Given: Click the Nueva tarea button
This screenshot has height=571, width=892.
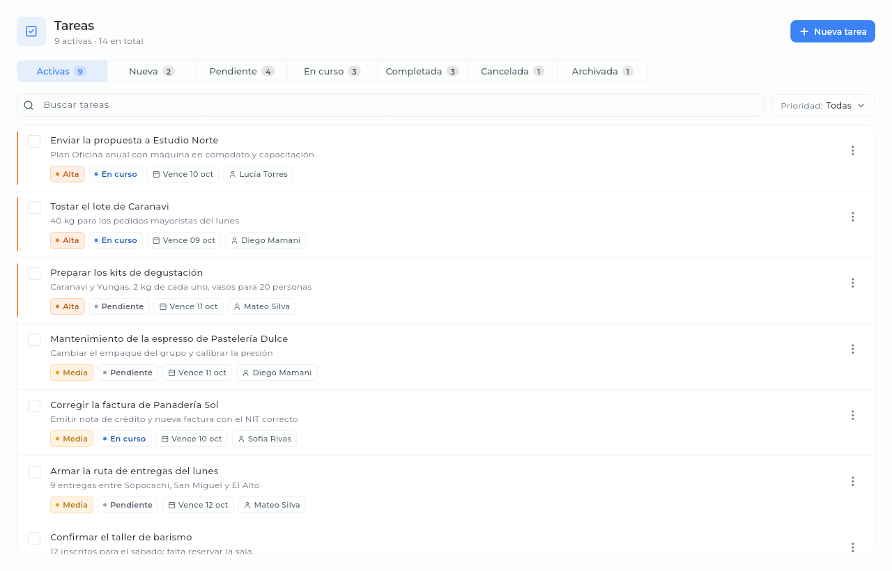Looking at the screenshot, I should [x=833, y=31].
